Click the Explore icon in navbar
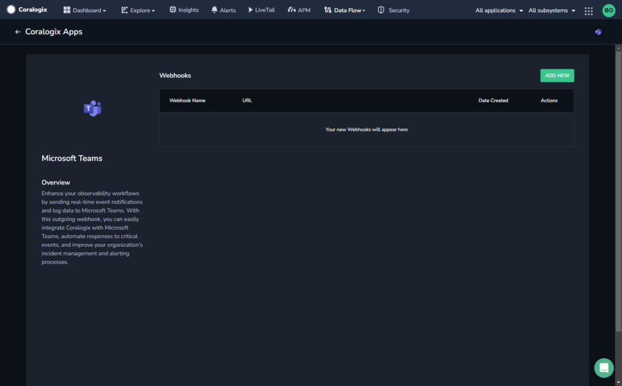The image size is (622, 386). (124, 10)
